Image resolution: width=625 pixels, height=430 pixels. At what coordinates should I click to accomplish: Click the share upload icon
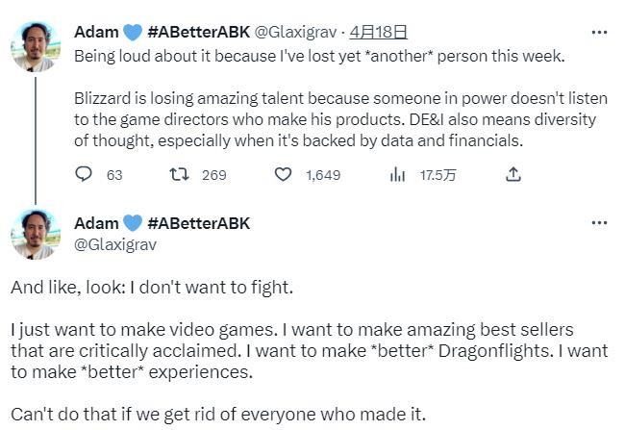click(x=513, y=174)
